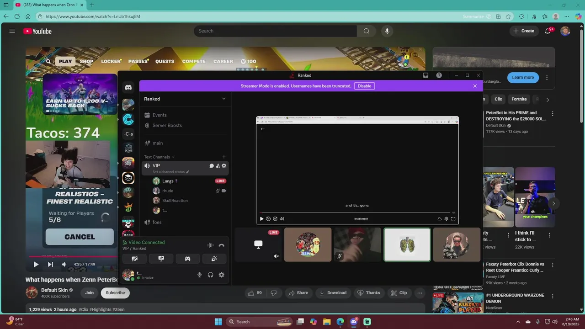Advance the Shorts shelf with arrow
The width and height of the screenshot is (585, 329).
(553, 203)
